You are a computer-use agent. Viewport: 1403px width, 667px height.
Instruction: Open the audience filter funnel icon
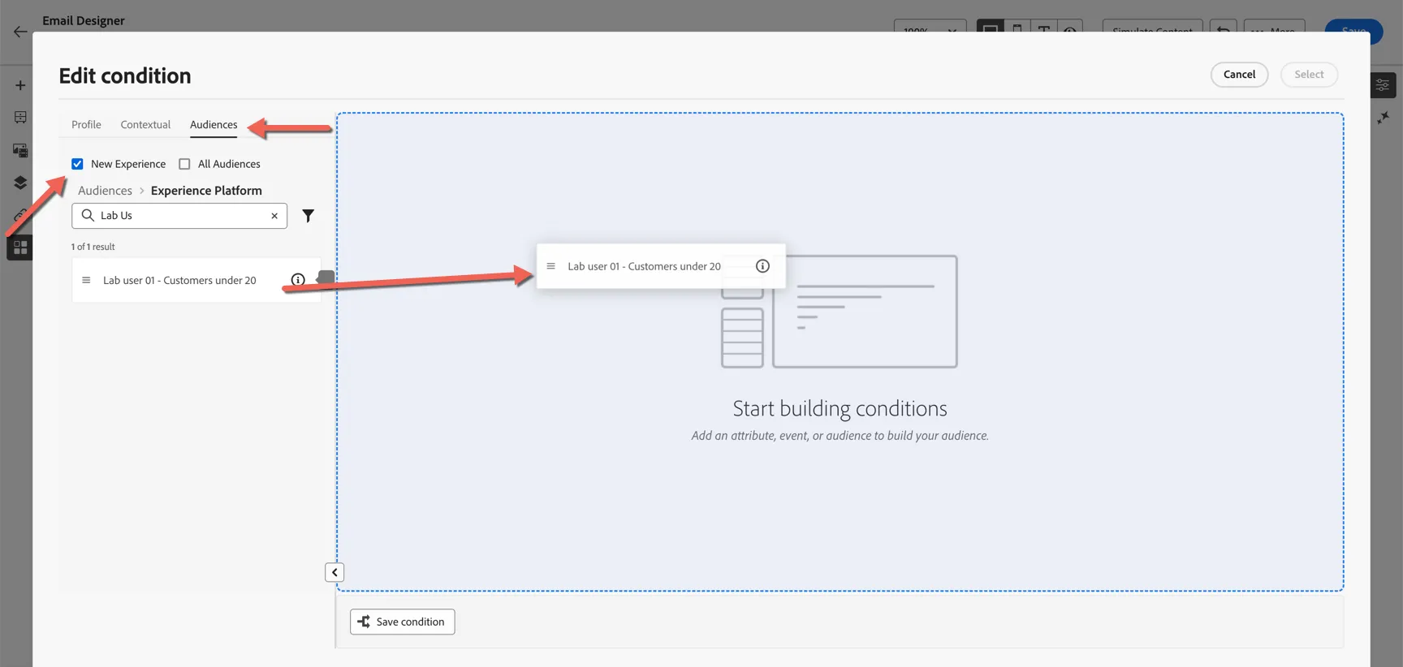tap(309, 216)
